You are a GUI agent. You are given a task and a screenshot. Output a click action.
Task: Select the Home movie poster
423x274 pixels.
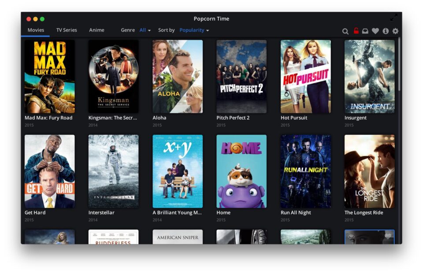[x=241, y=171]
